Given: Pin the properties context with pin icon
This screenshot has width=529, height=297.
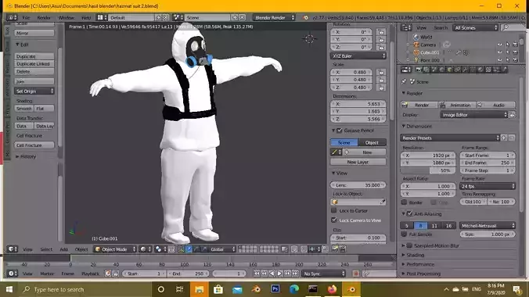Looking at the screenshot, I should (404, 81).
